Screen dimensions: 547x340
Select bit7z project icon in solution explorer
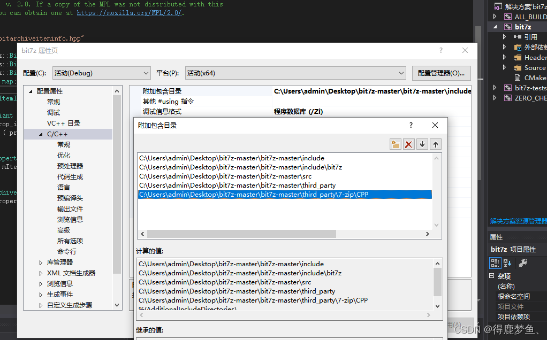pos(508,27)
